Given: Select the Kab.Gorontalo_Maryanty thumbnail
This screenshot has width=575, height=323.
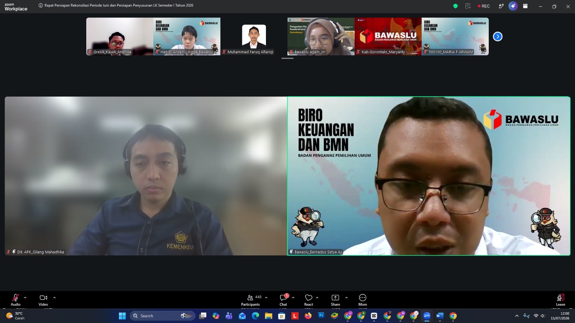Looking at the screenshot, I should (x=388, y=36).
